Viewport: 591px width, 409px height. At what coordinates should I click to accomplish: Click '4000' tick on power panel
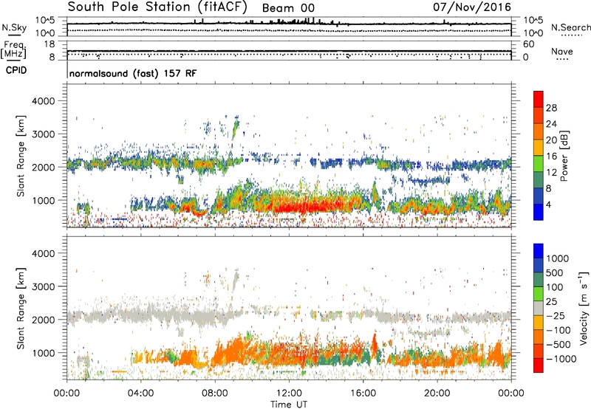43,101
